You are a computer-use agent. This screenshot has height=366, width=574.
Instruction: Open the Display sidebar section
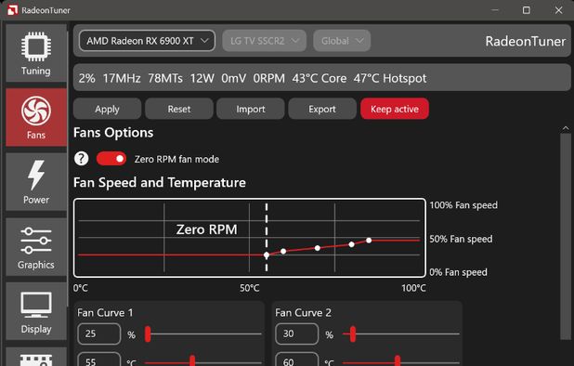click(36, 311)
